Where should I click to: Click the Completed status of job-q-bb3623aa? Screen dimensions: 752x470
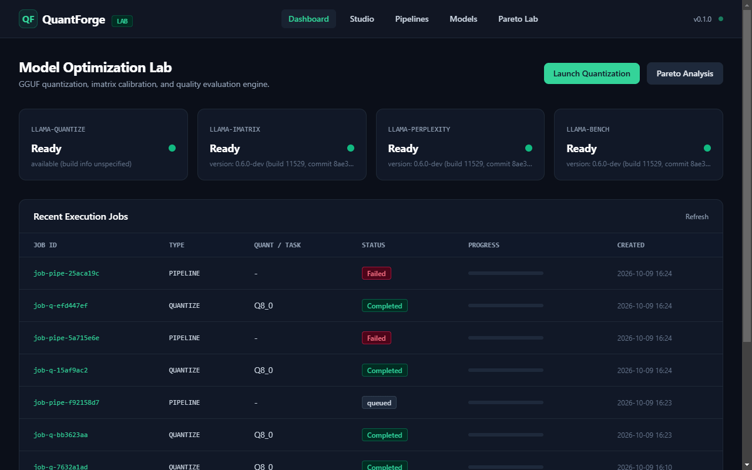point(385,435)
